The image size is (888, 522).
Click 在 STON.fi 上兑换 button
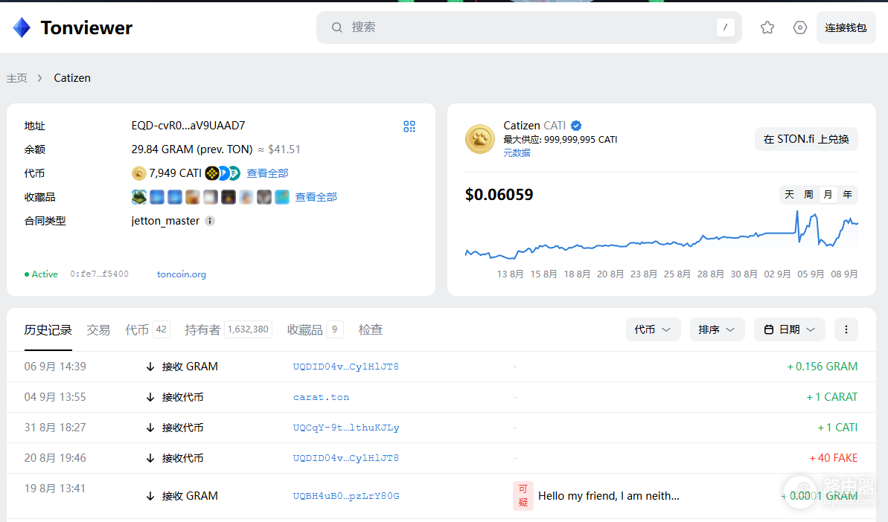tap(806, 139)
